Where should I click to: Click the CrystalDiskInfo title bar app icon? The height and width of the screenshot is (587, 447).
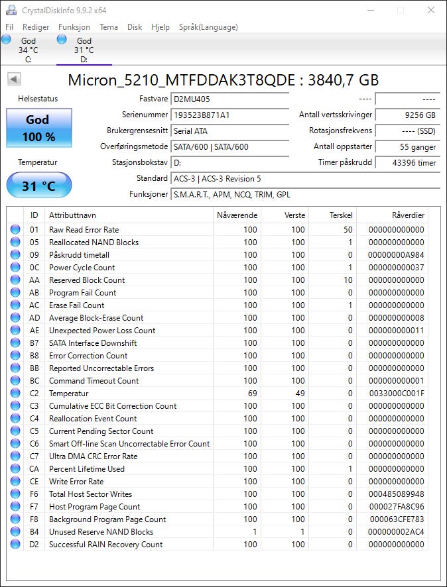[x=12, y=10]
